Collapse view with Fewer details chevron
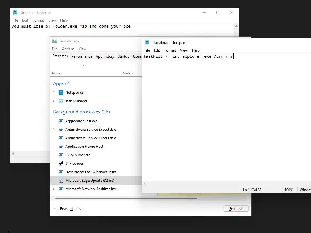Image resolution: width=311 pixels, height=233 pixels. pos(55,208)
